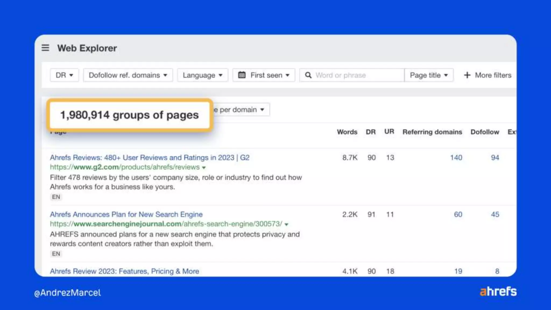Open Ahrefs Announces Plan for New Search Engine
This screenshot has width=551, height=310.
(126, 214)
